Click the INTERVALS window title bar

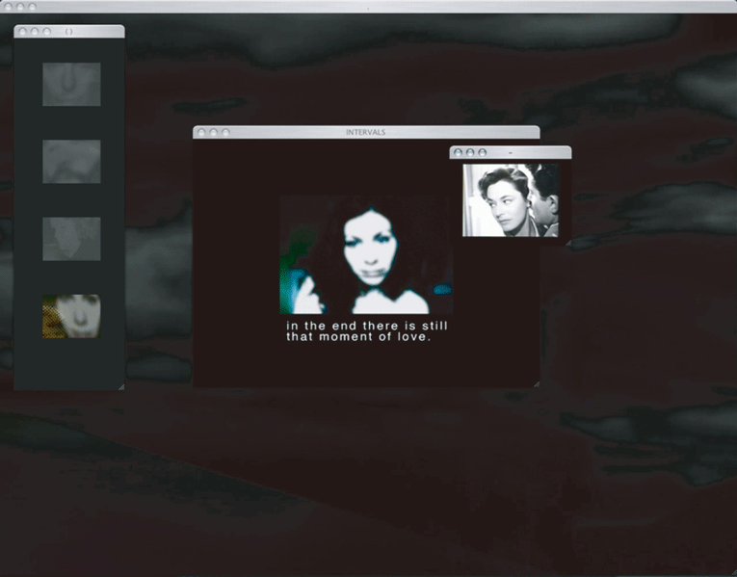tap(366, 132)
